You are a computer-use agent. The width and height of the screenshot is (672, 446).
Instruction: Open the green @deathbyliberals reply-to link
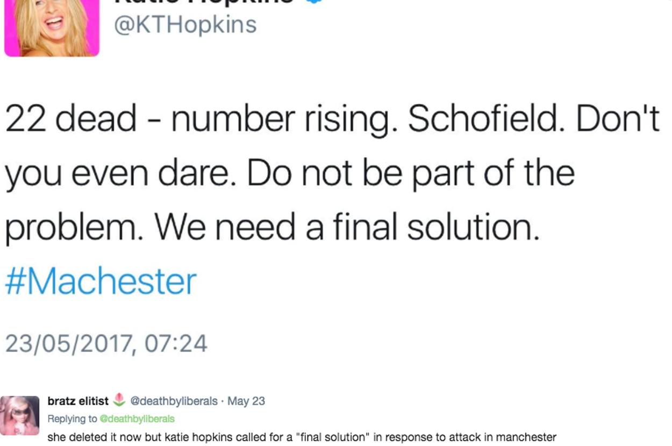point(137,419)
